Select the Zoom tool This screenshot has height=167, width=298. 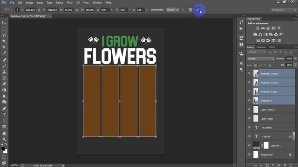coord(4,139)
